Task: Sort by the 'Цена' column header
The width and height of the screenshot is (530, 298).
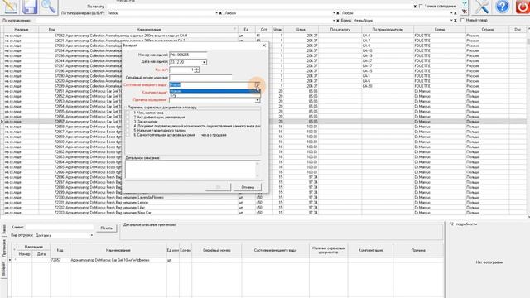Action: [301, 30]
